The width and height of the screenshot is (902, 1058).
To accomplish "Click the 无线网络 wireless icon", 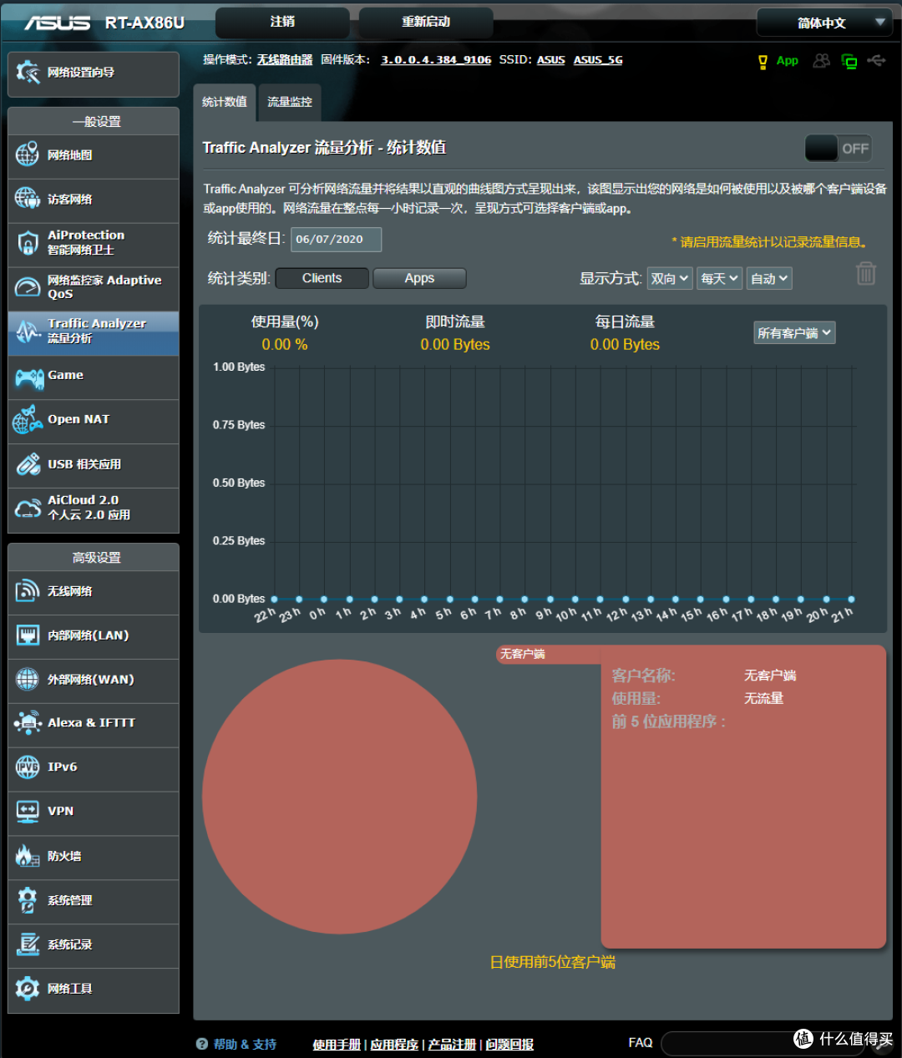I will click(28, 590).
